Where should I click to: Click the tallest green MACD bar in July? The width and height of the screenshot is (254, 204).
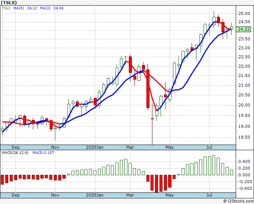click(214, 165)
